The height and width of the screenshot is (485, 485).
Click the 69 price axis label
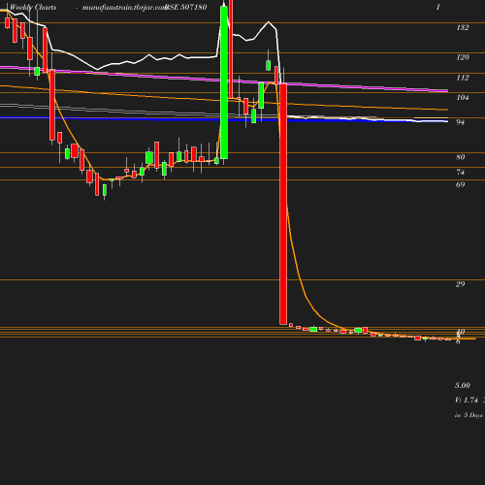(x=461, y=184)
